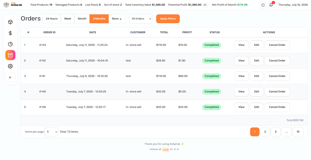This screenshot has width=311, height=160.
Task: Click the $89.00 profit value
Action: tap(183, 76)
